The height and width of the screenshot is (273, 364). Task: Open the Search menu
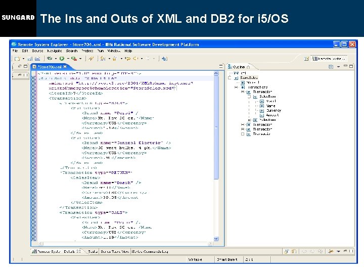(72, 51)
